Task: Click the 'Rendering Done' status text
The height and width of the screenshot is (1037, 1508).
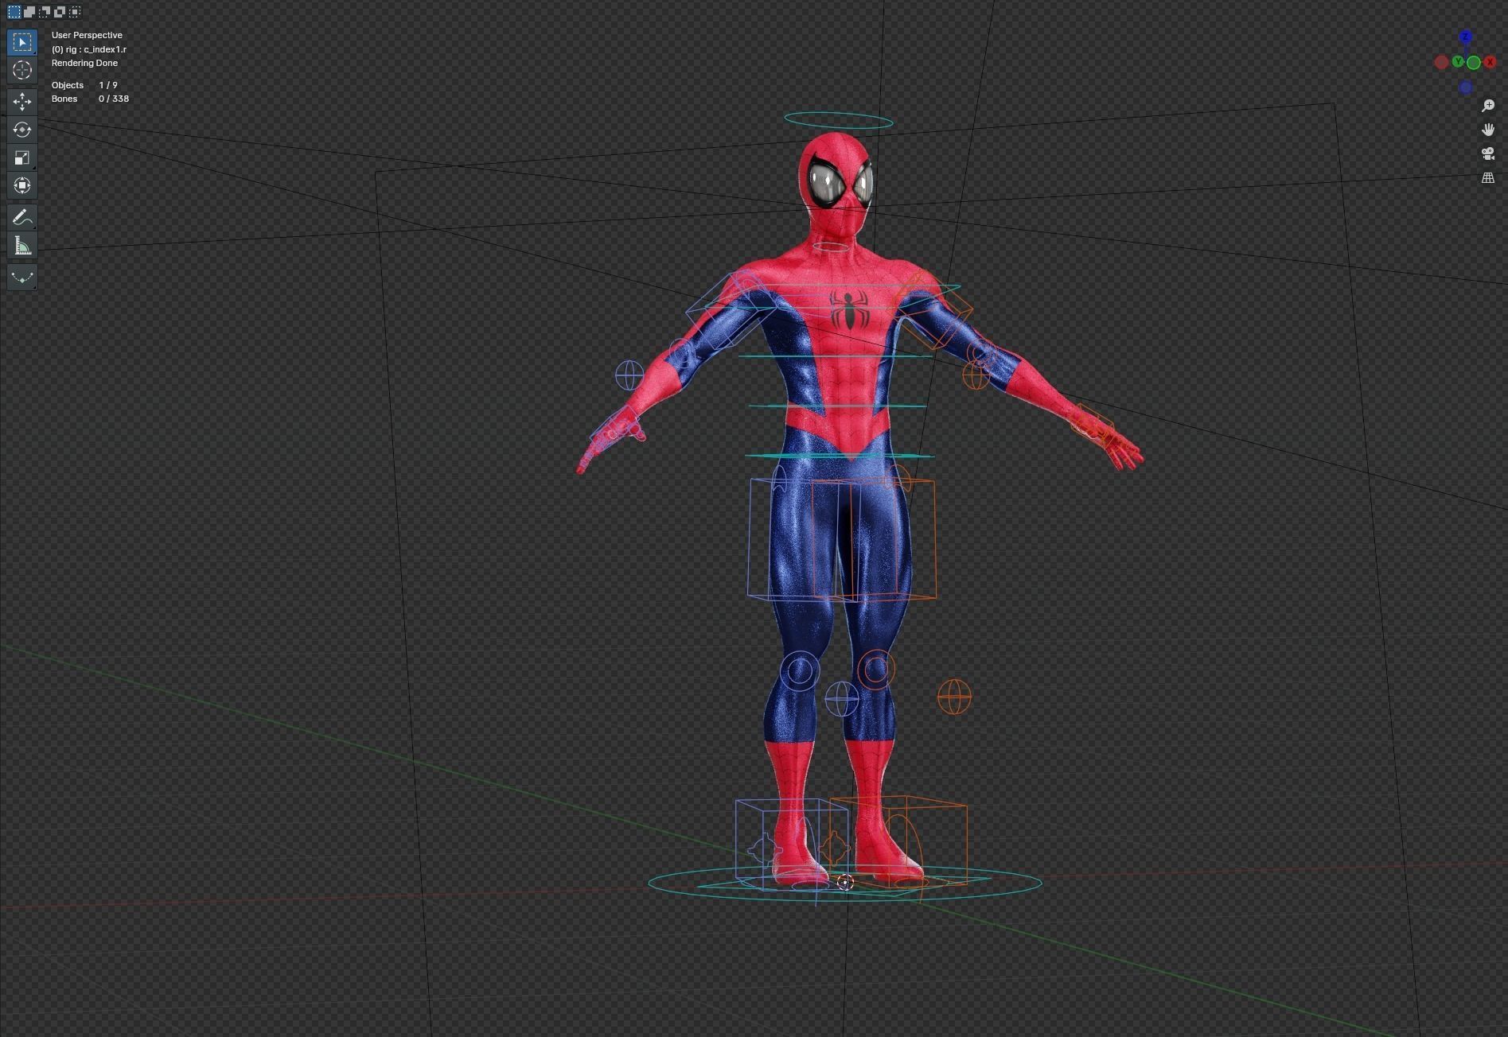Action: pos(84,63)
